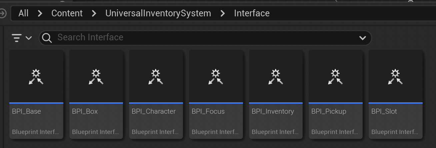Select the BPI_Pickup interface icon
This screenshot has width=436, height=148.
tap(335, 77)
